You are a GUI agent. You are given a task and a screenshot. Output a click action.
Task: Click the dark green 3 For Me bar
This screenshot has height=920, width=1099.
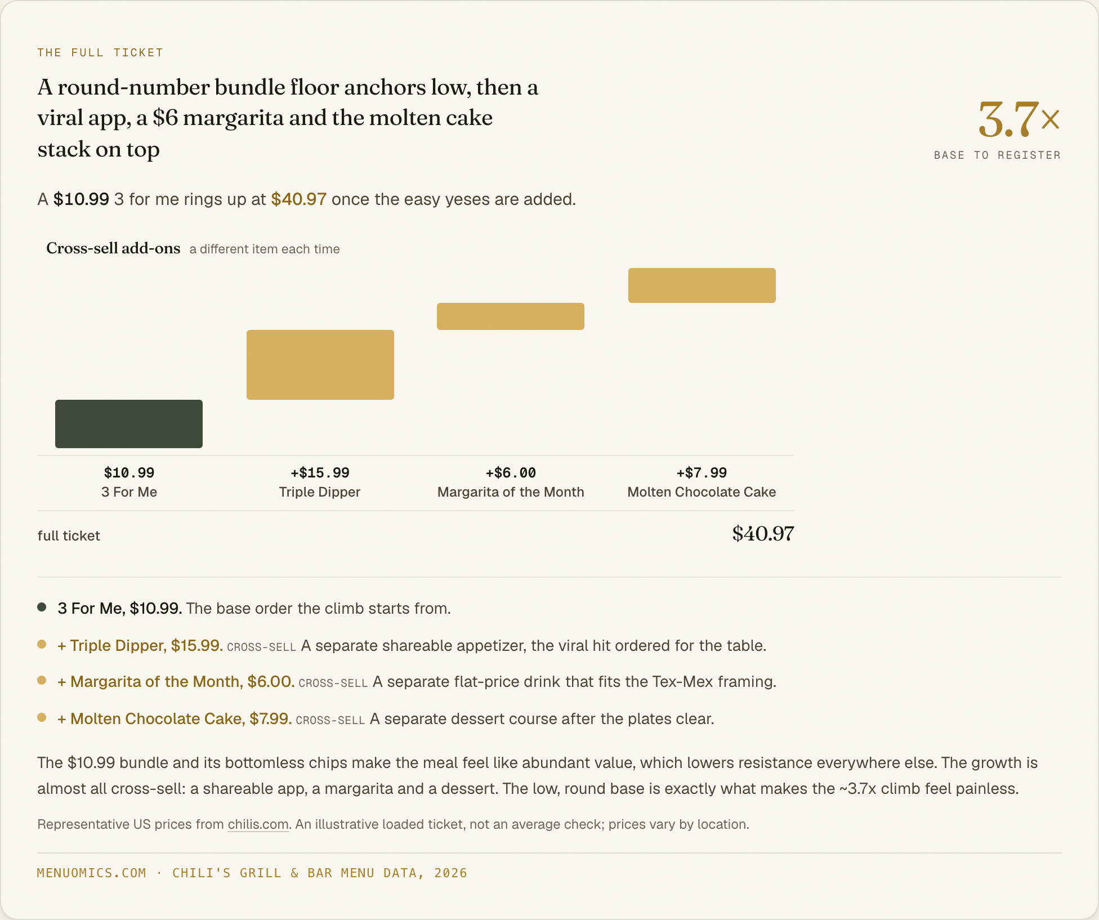coord(129,424)
